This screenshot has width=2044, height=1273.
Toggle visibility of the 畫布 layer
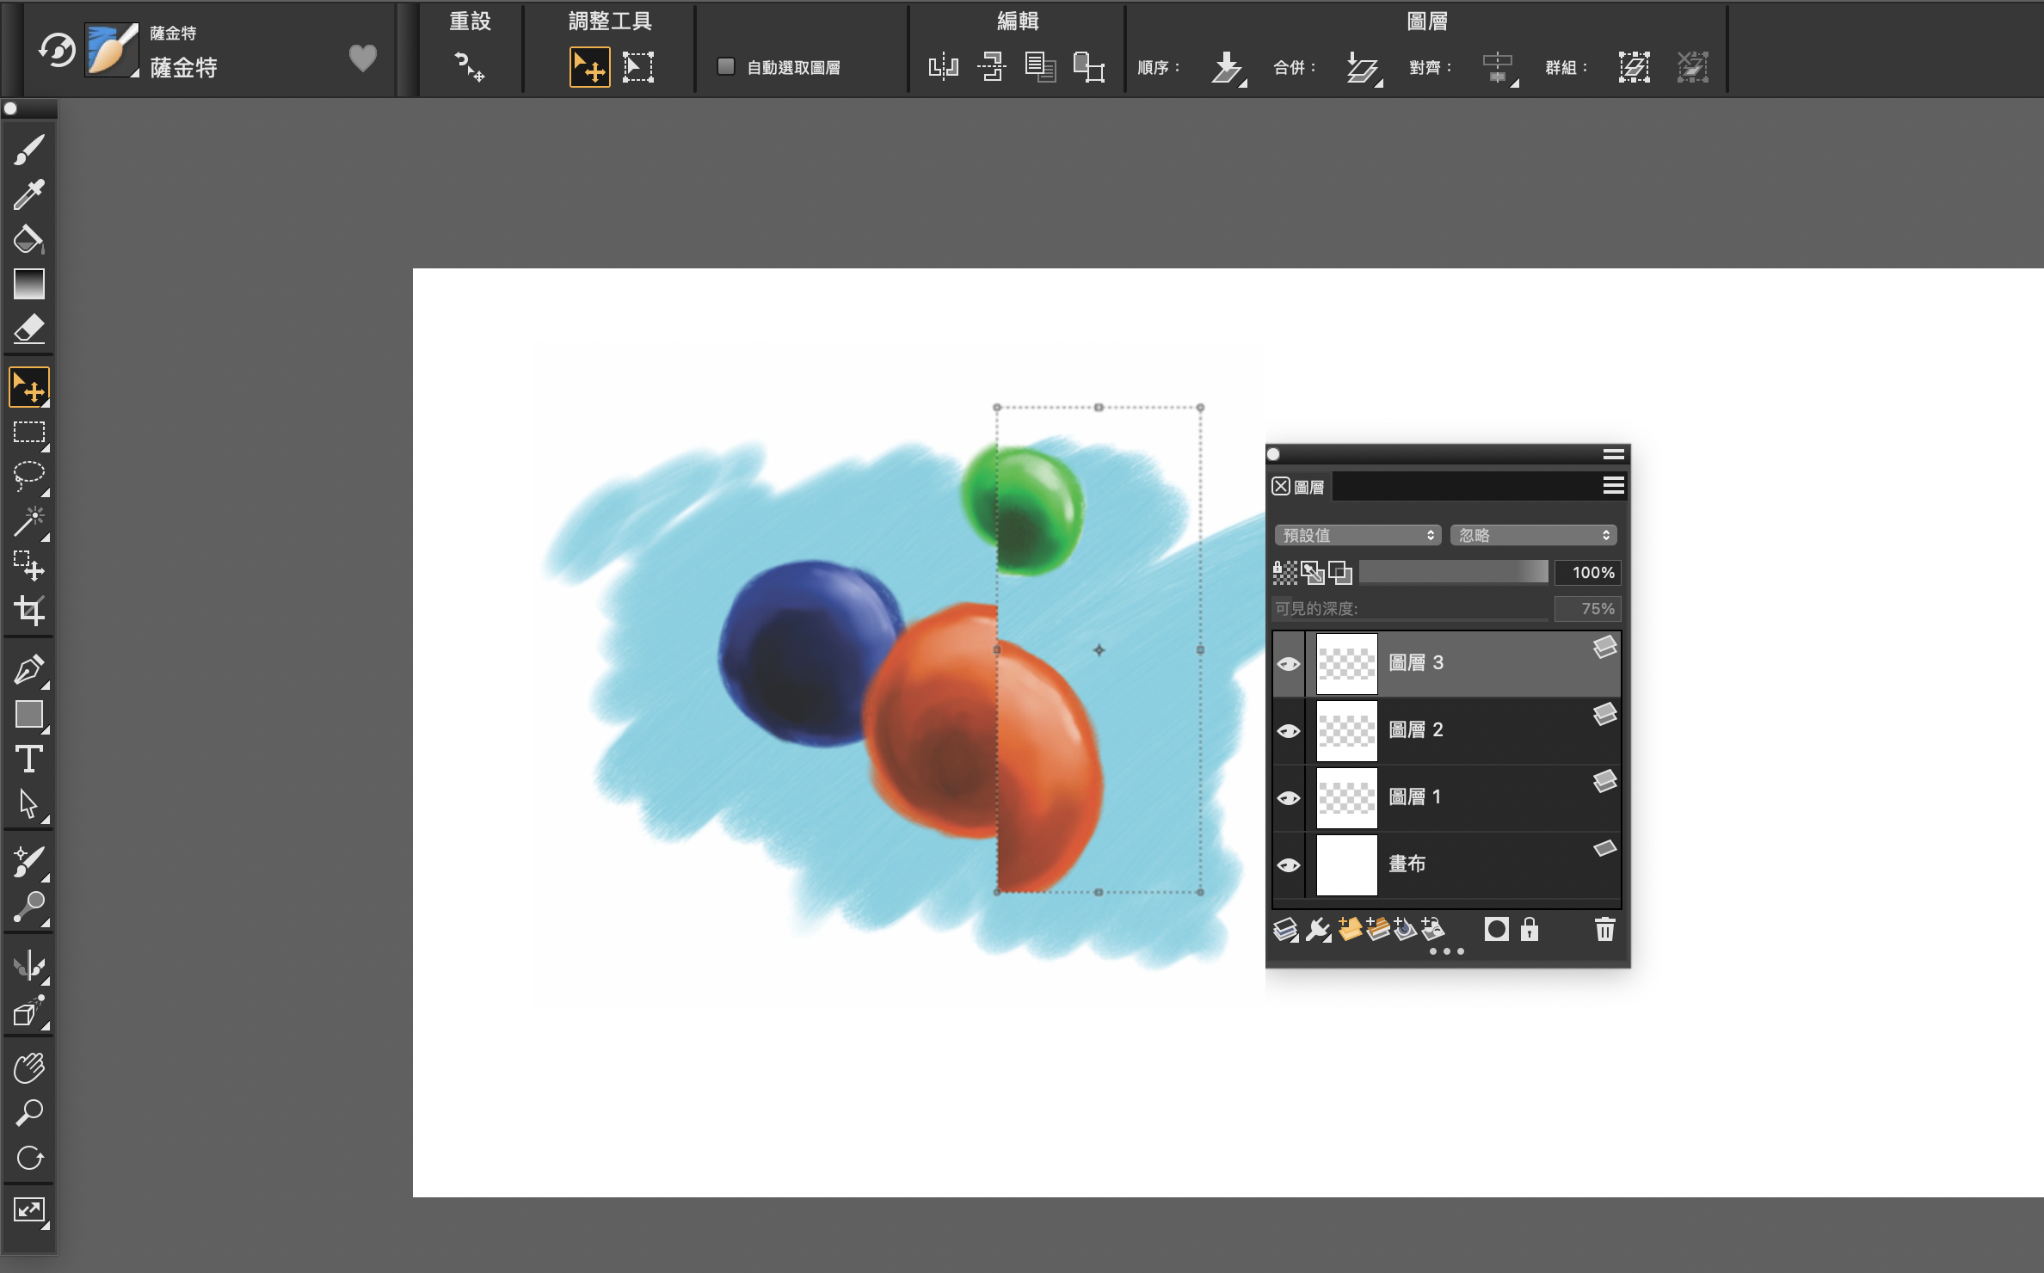pos(1288,865)
